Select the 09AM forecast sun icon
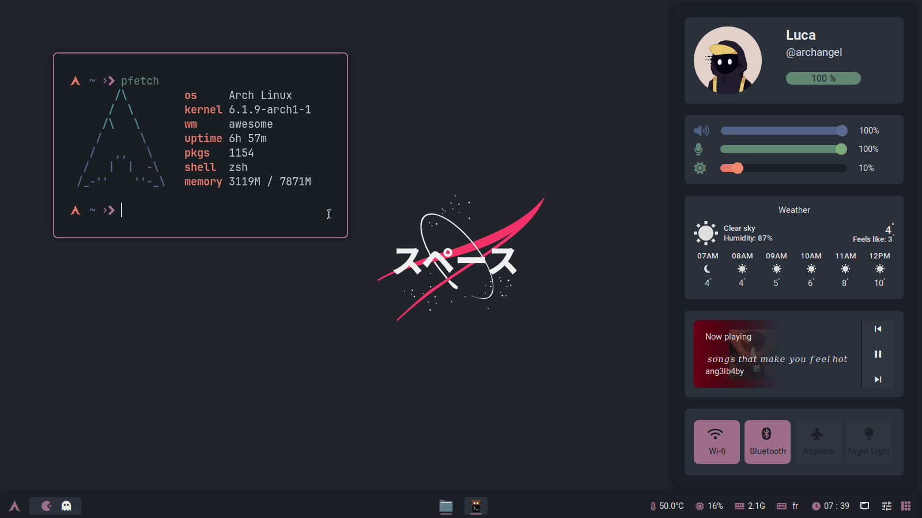 777,269
